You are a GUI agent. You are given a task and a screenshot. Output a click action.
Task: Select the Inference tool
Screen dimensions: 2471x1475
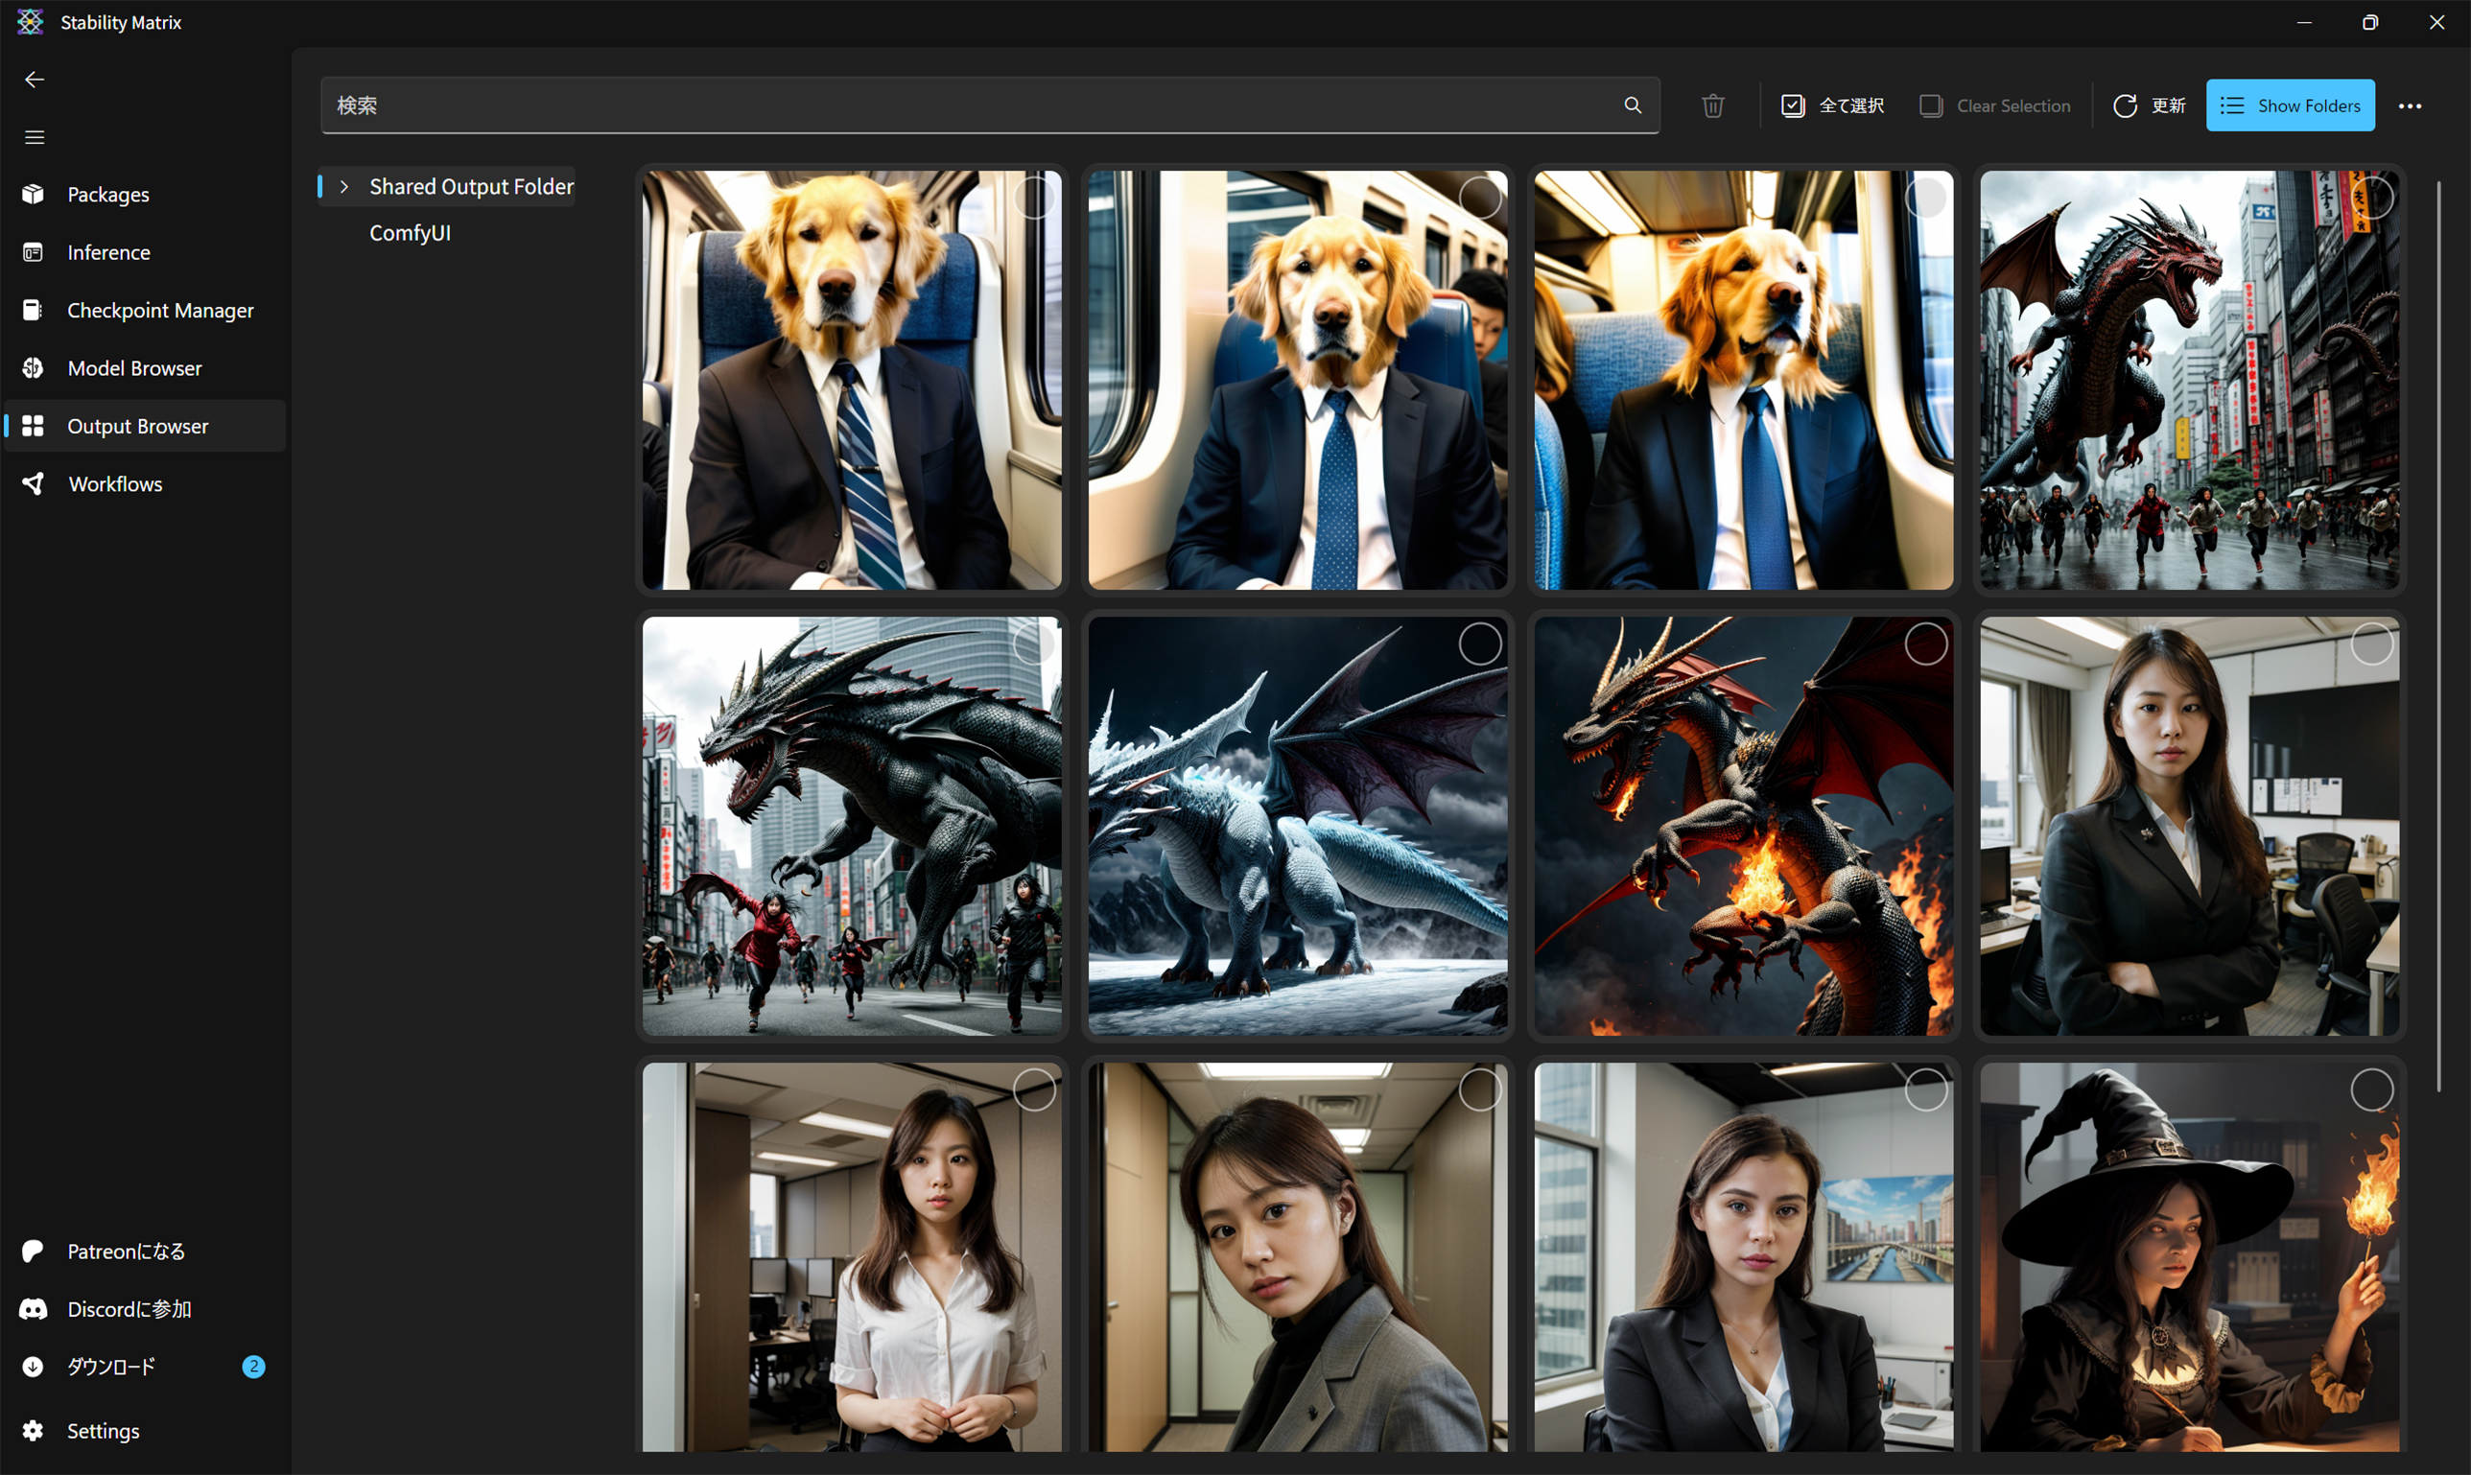(107, 251)
